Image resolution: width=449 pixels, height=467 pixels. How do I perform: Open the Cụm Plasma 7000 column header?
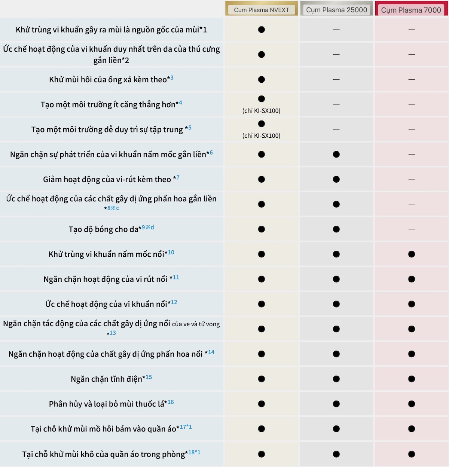[x=411, y=10]
